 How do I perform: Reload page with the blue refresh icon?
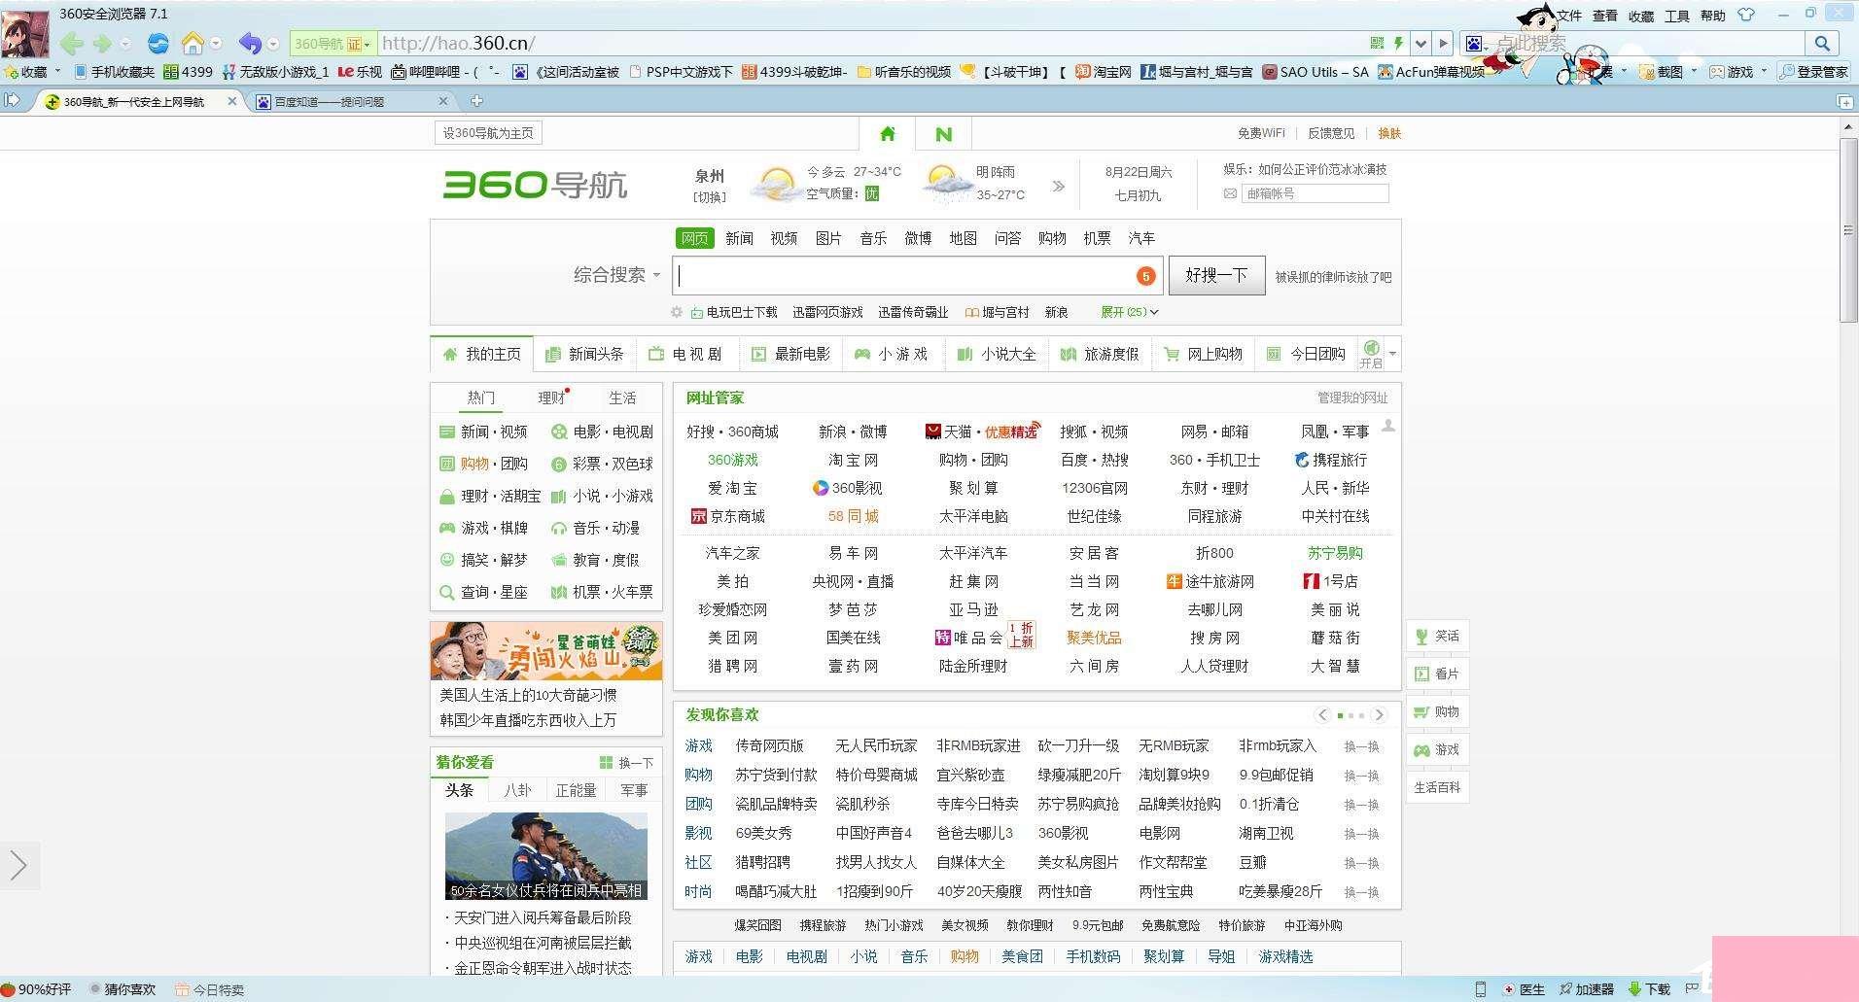pyautogui.click(x=158, y=44)
